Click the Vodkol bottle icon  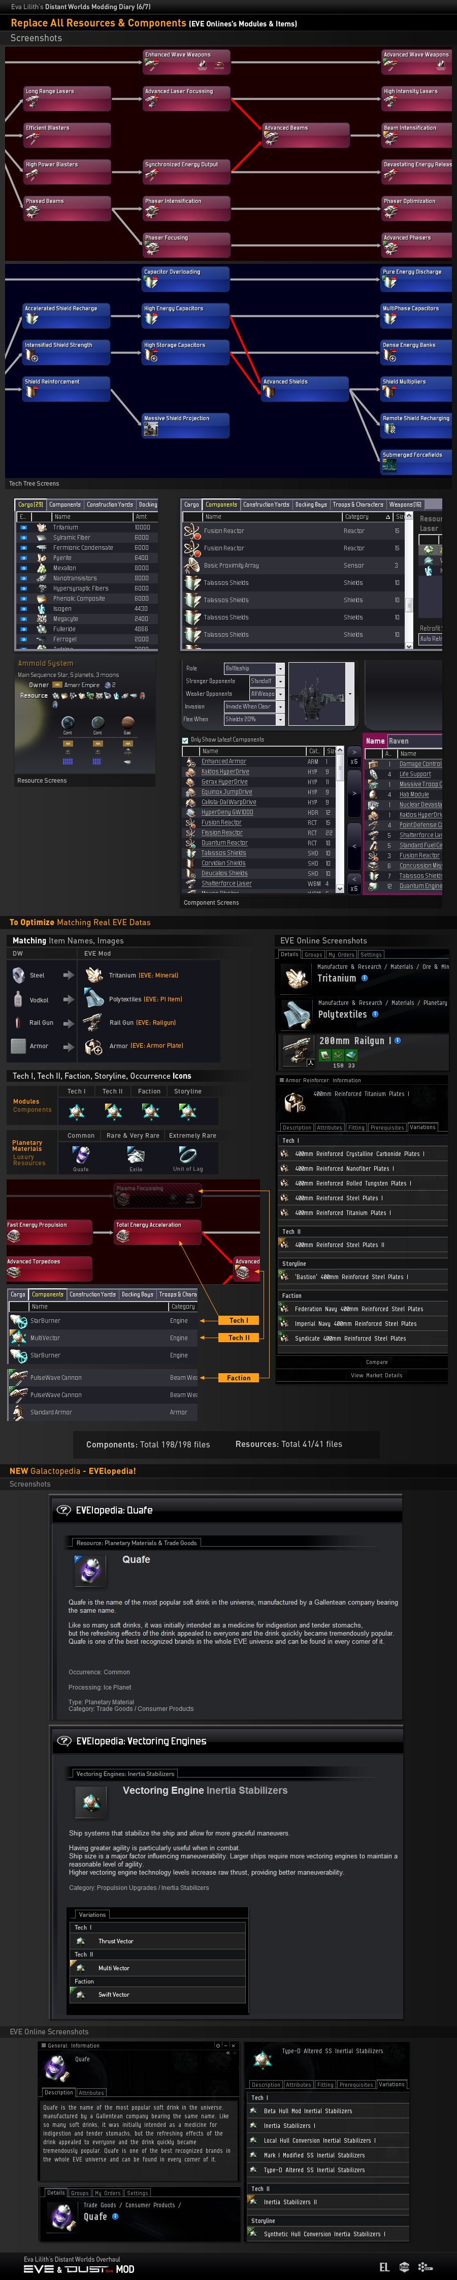[x=19, y=999]
